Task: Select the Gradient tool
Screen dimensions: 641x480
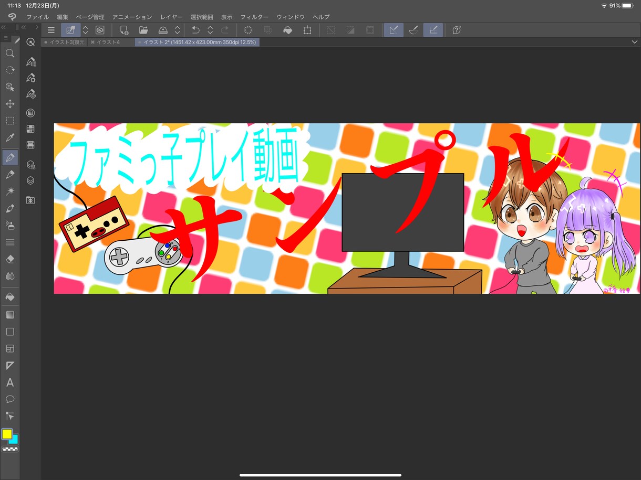Action: click(10, 315)
